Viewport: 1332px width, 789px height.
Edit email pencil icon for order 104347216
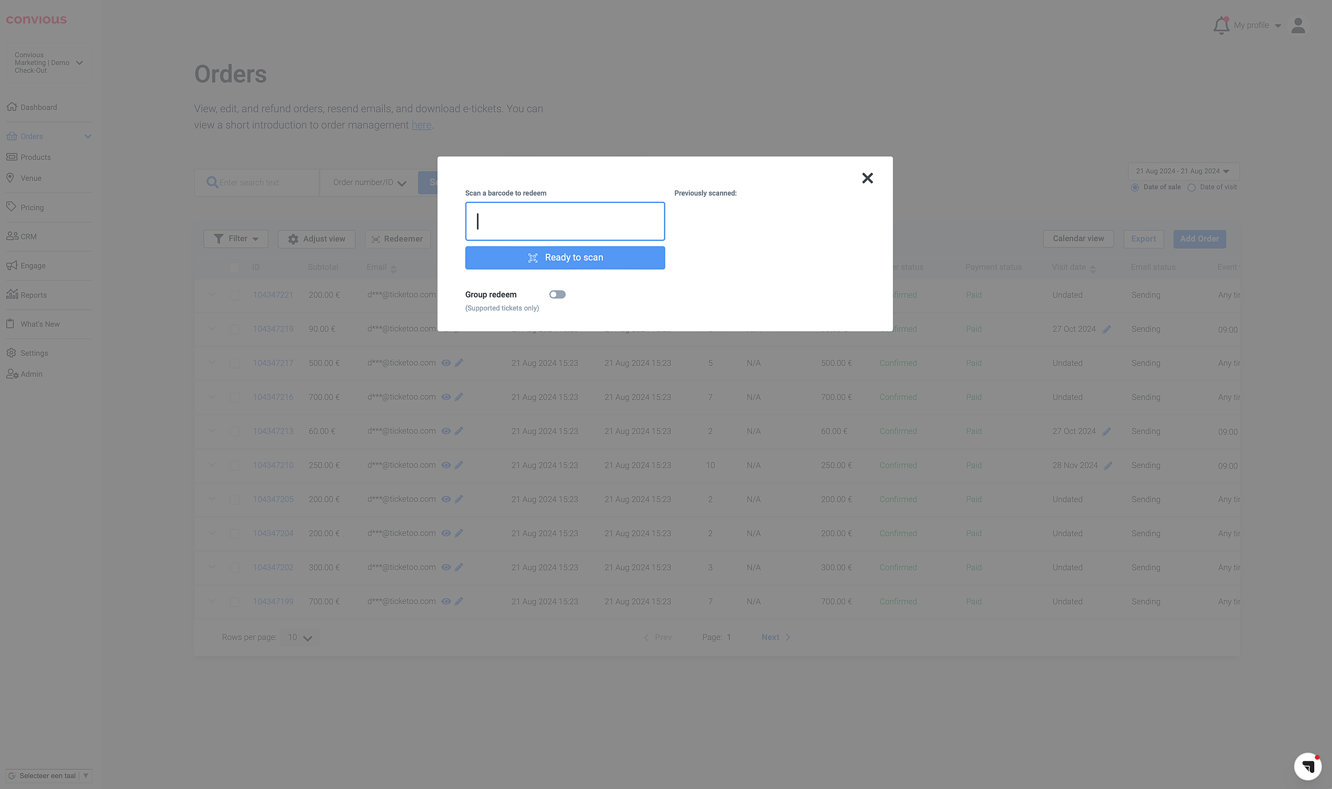(x=459, y=397)
